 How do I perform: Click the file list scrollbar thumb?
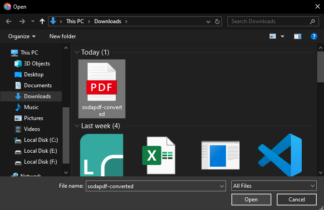click(x=320, y=67)
